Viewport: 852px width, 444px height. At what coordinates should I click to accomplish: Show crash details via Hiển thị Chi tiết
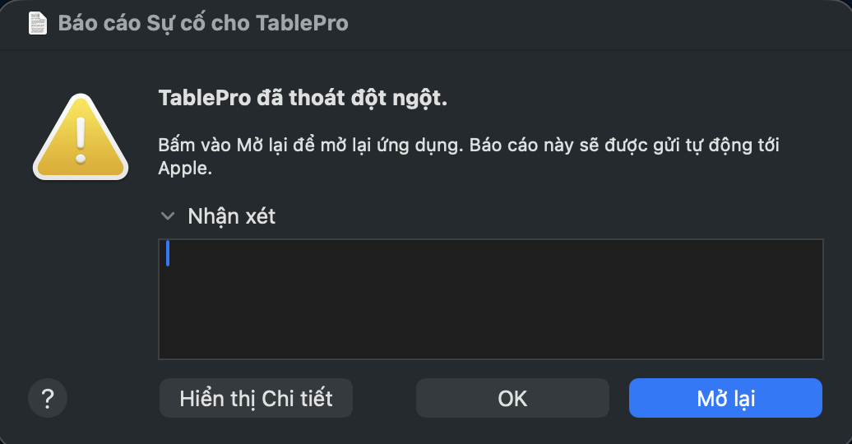tap(256, 398)
